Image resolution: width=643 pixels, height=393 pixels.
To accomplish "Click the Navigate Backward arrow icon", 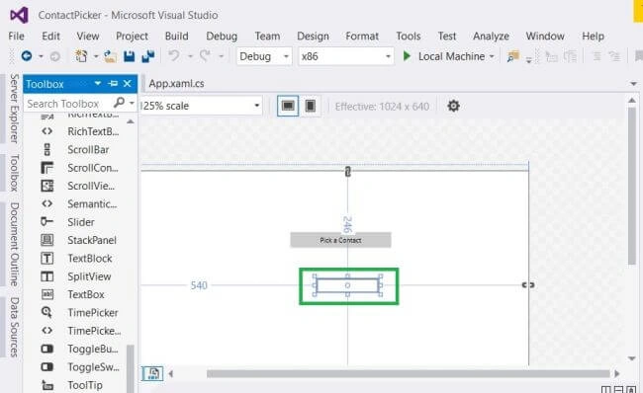I will pos(27,56).
